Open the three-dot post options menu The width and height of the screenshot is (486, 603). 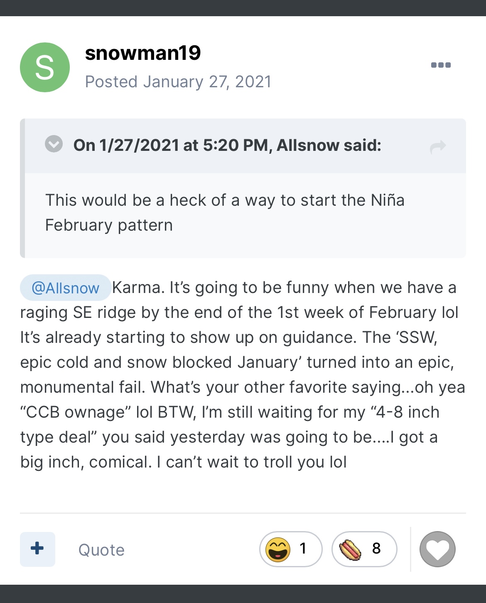(441, 65)
